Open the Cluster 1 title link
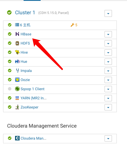This screenshot has height=151, width=127. [x=25, y=13]
